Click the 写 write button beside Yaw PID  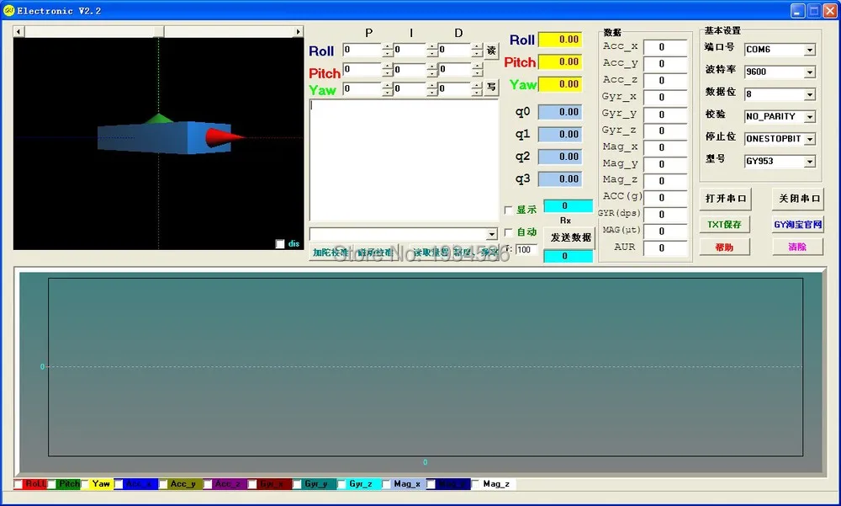tap(491, 87)
